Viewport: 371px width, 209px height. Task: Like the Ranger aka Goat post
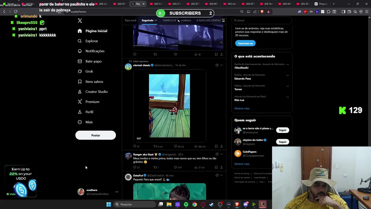(175, 167)
